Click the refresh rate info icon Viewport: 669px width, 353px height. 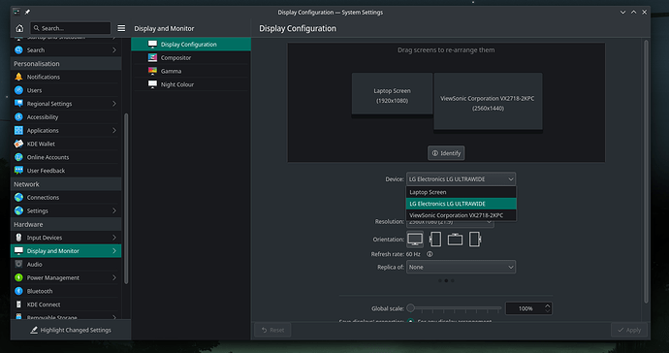(430, 254)
